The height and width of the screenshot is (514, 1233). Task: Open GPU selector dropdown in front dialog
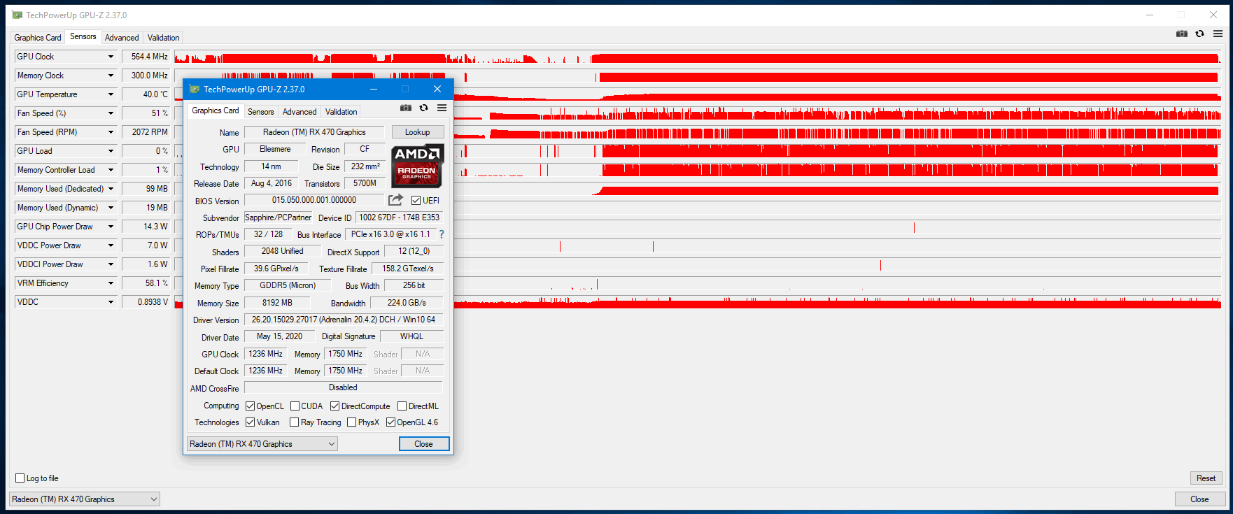262,444
